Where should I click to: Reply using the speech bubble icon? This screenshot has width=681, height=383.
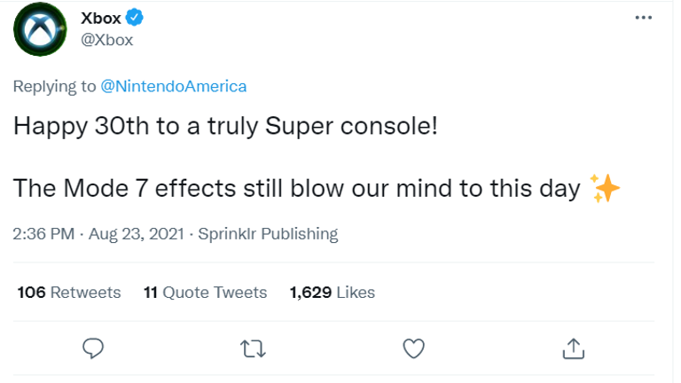click(x=94, y=348)
